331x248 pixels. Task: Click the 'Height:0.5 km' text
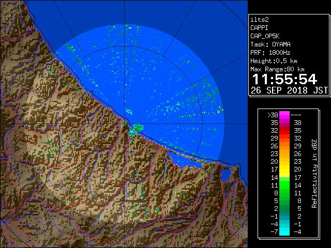274,61
